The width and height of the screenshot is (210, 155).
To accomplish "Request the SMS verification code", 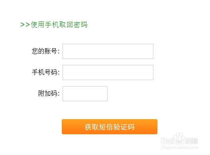I will click(110, 127).
